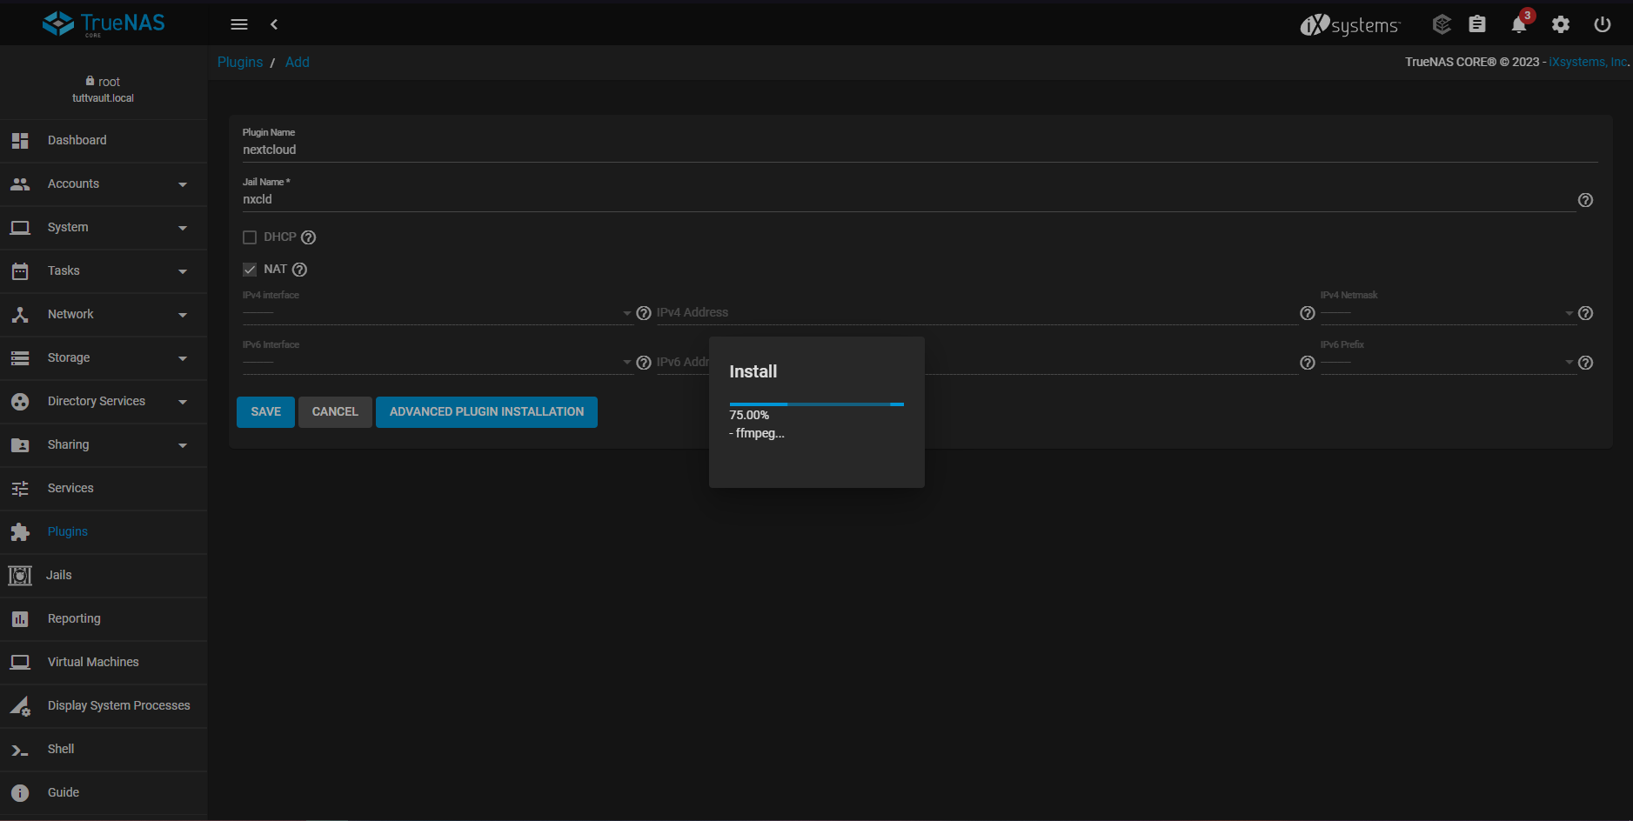
Task: Open IPv6 Prefix dropdown
Action: point(1448,363)
